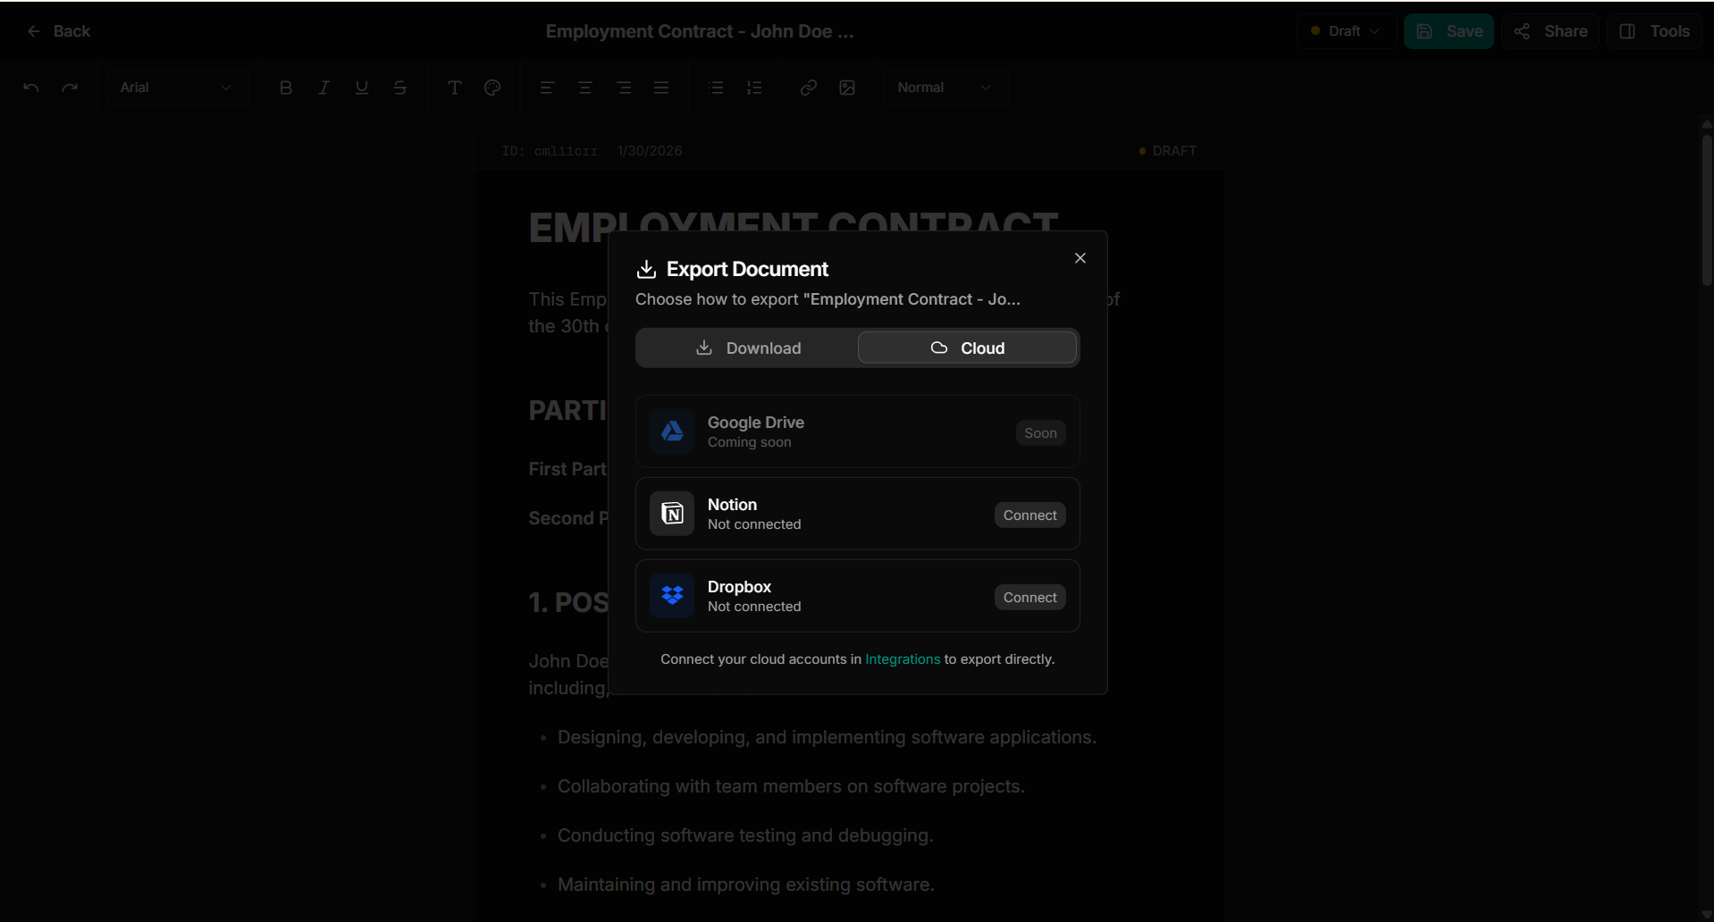Toggle strikethrough formatting
This screenshot has width=1714, height=922.
point(400,88)
